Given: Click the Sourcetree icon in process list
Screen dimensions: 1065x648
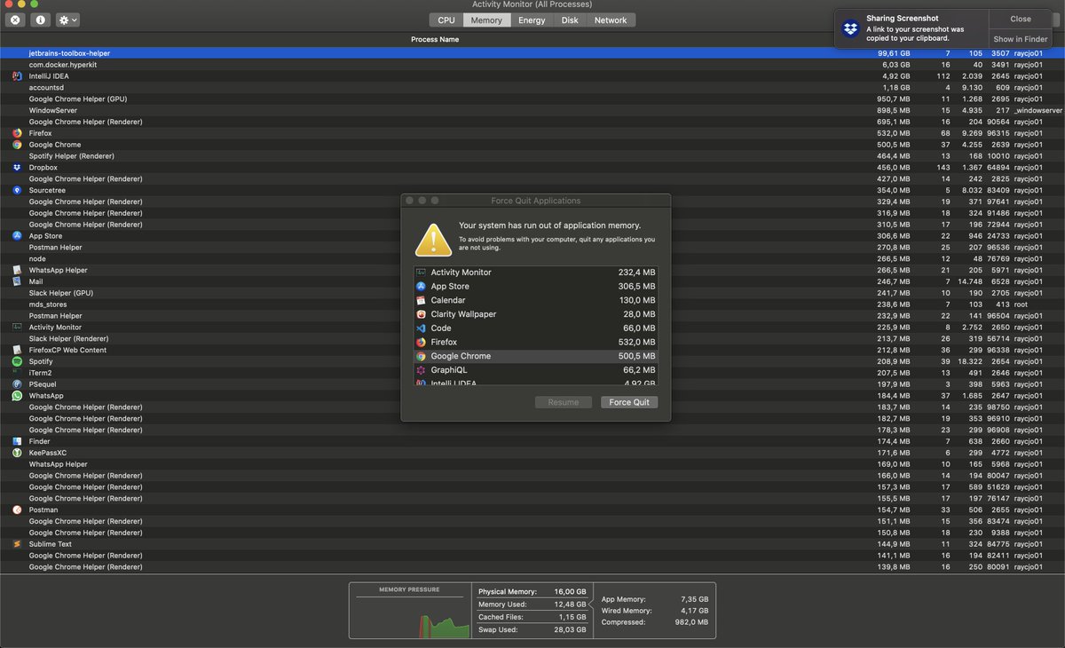Looking at the screenshot, I should 17,190.
